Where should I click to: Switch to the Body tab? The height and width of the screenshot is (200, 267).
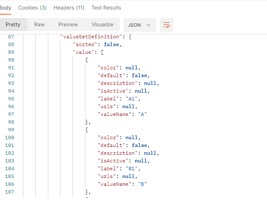pyautogui.click(x=6, y=8)
